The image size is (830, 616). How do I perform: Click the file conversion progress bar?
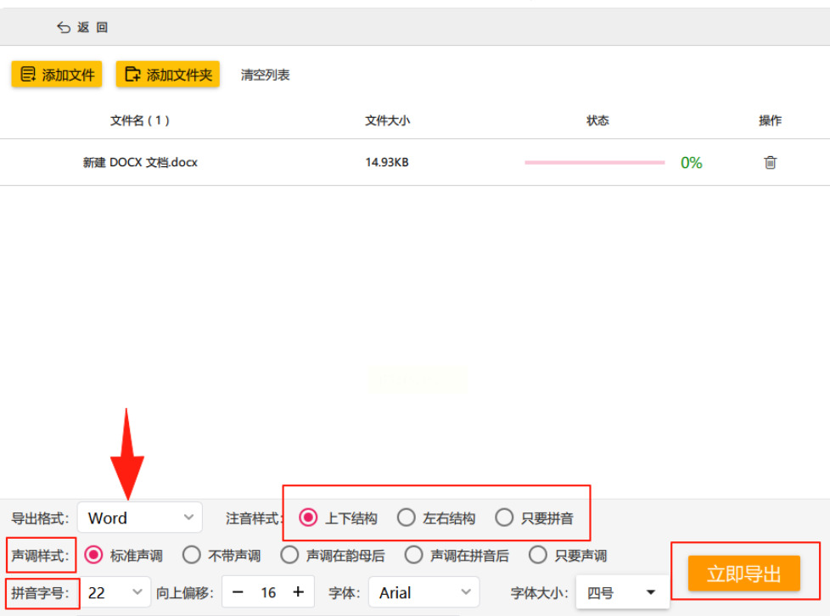(x=594, y=162)
